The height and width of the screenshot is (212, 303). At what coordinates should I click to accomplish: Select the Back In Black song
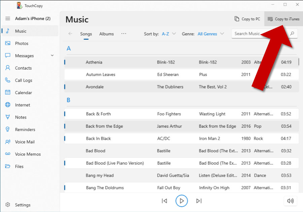[x=181, y=138]
